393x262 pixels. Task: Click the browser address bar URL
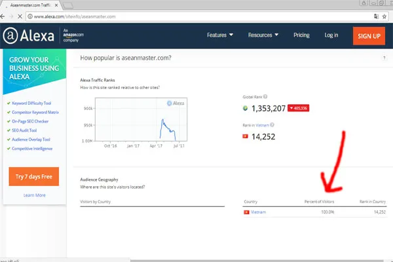(x=75, y=16)
